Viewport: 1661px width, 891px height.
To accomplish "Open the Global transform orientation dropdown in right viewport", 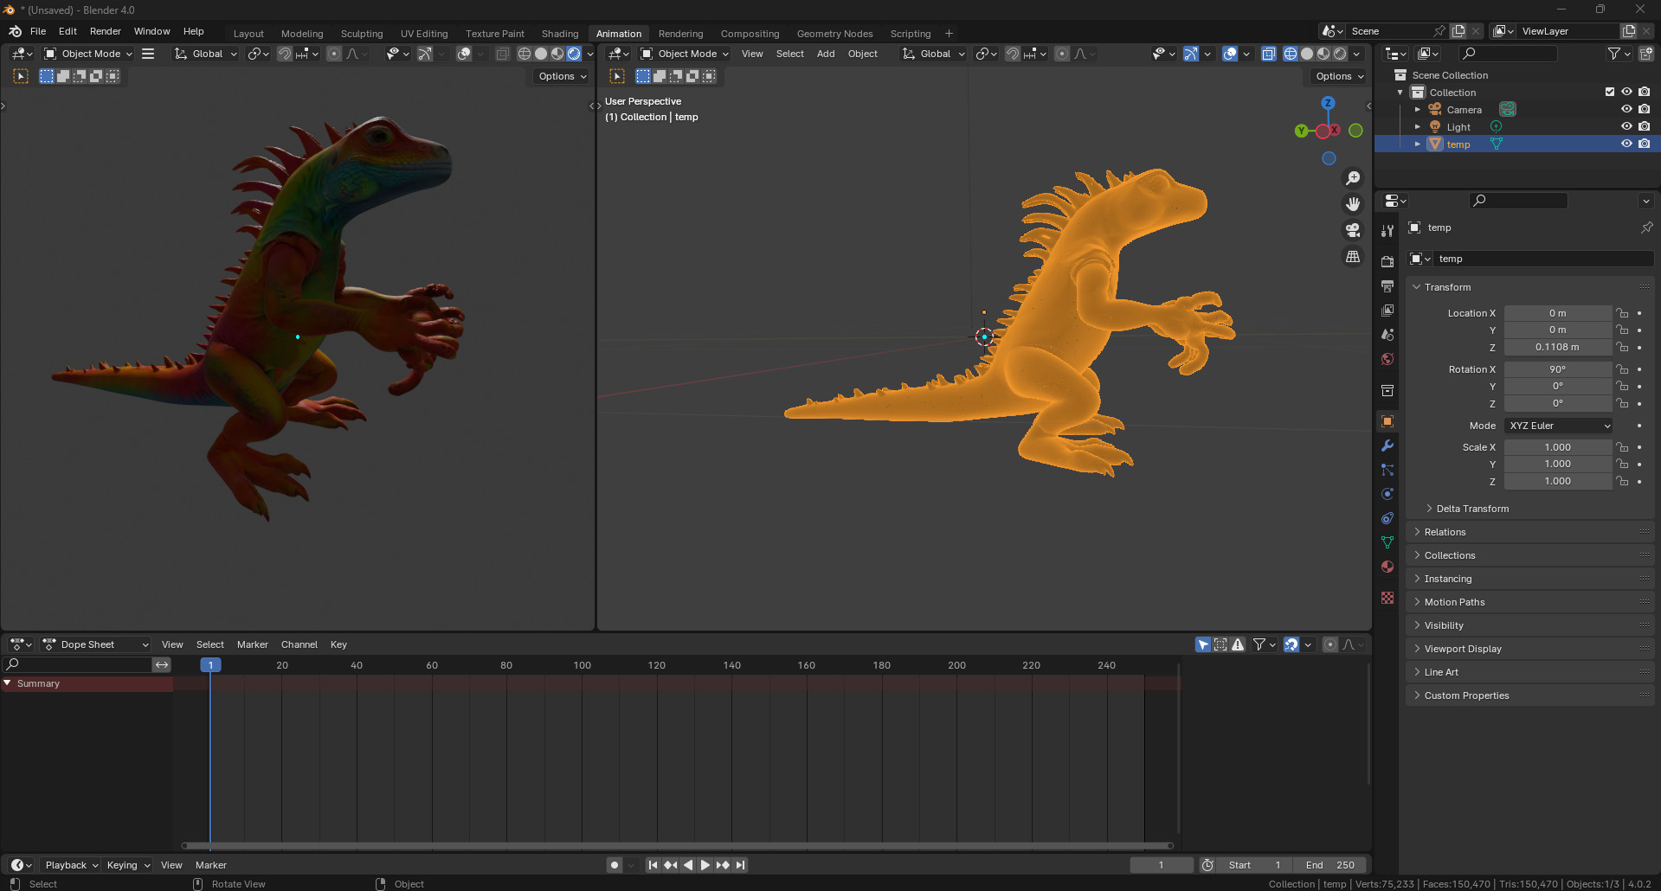I will click(933, 54).
